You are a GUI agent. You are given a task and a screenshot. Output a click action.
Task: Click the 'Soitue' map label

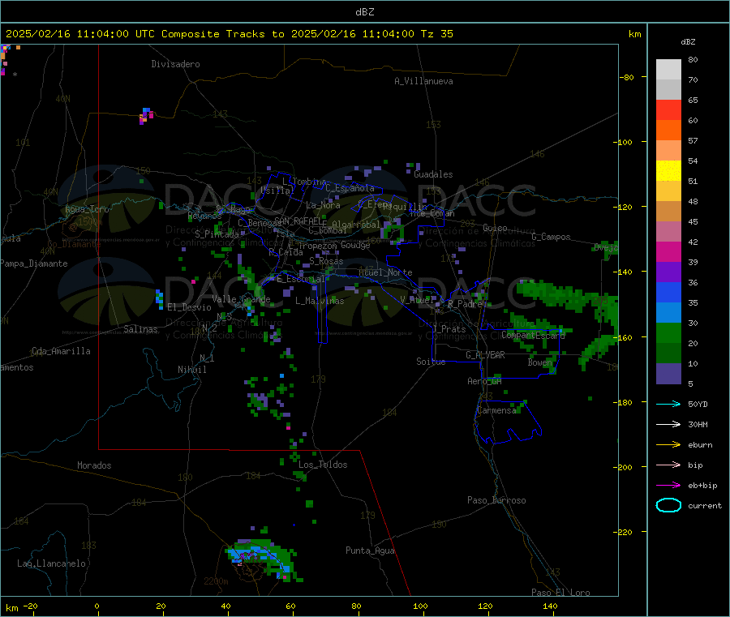(431, 362)
